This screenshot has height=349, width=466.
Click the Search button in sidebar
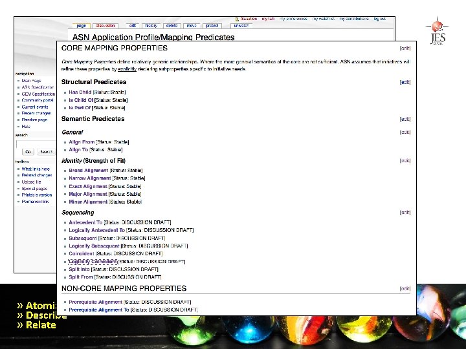tap(47, 152)
